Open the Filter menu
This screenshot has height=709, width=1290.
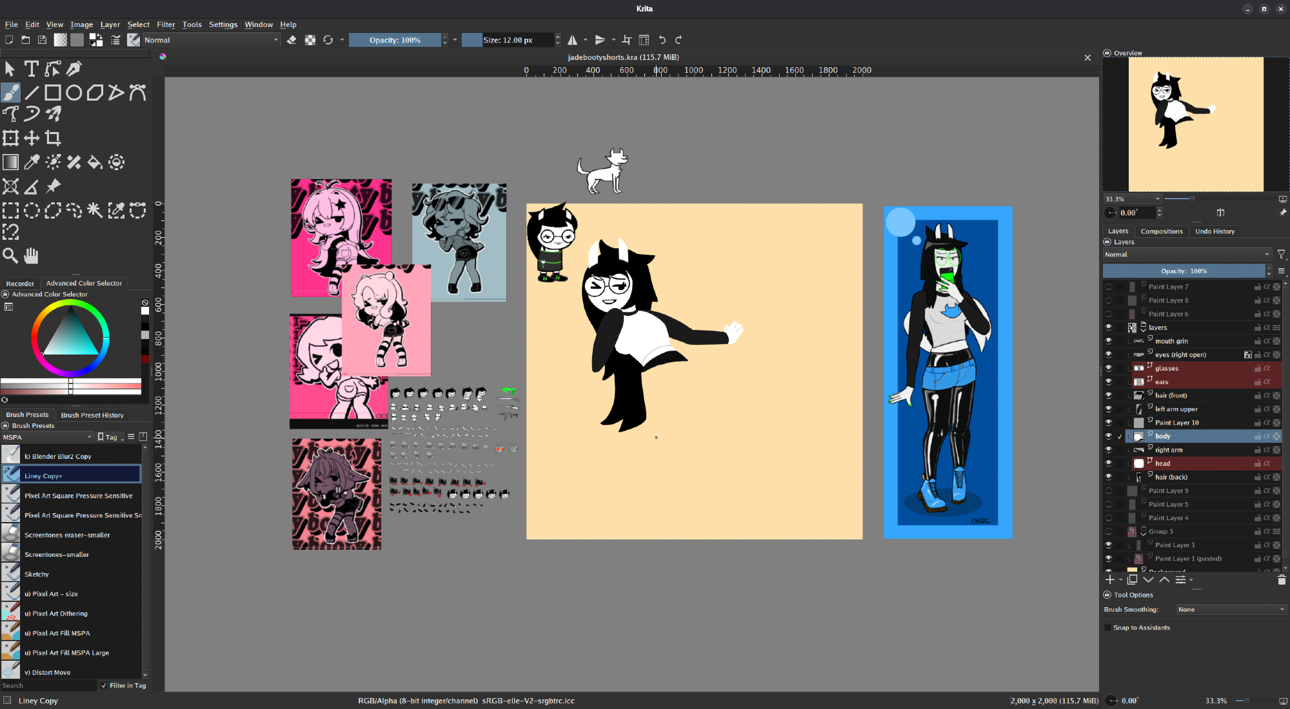tap(166, 24)
